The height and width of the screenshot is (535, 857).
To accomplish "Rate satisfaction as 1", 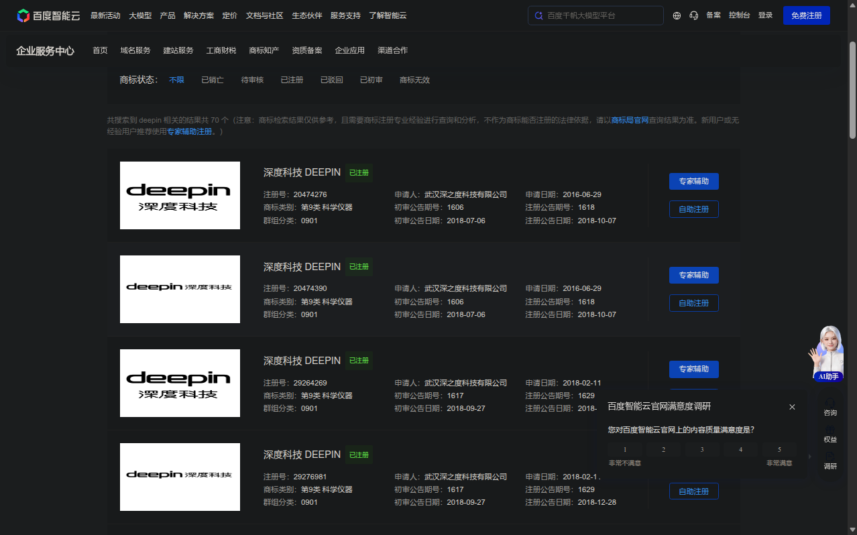I will [625, 450].
